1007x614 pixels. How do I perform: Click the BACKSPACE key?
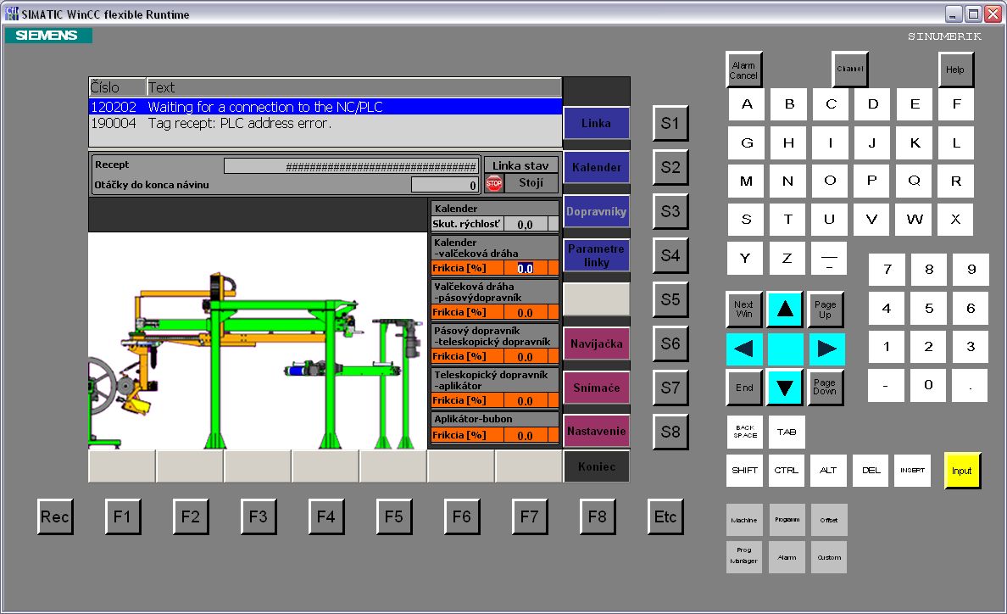pos(745,432)
